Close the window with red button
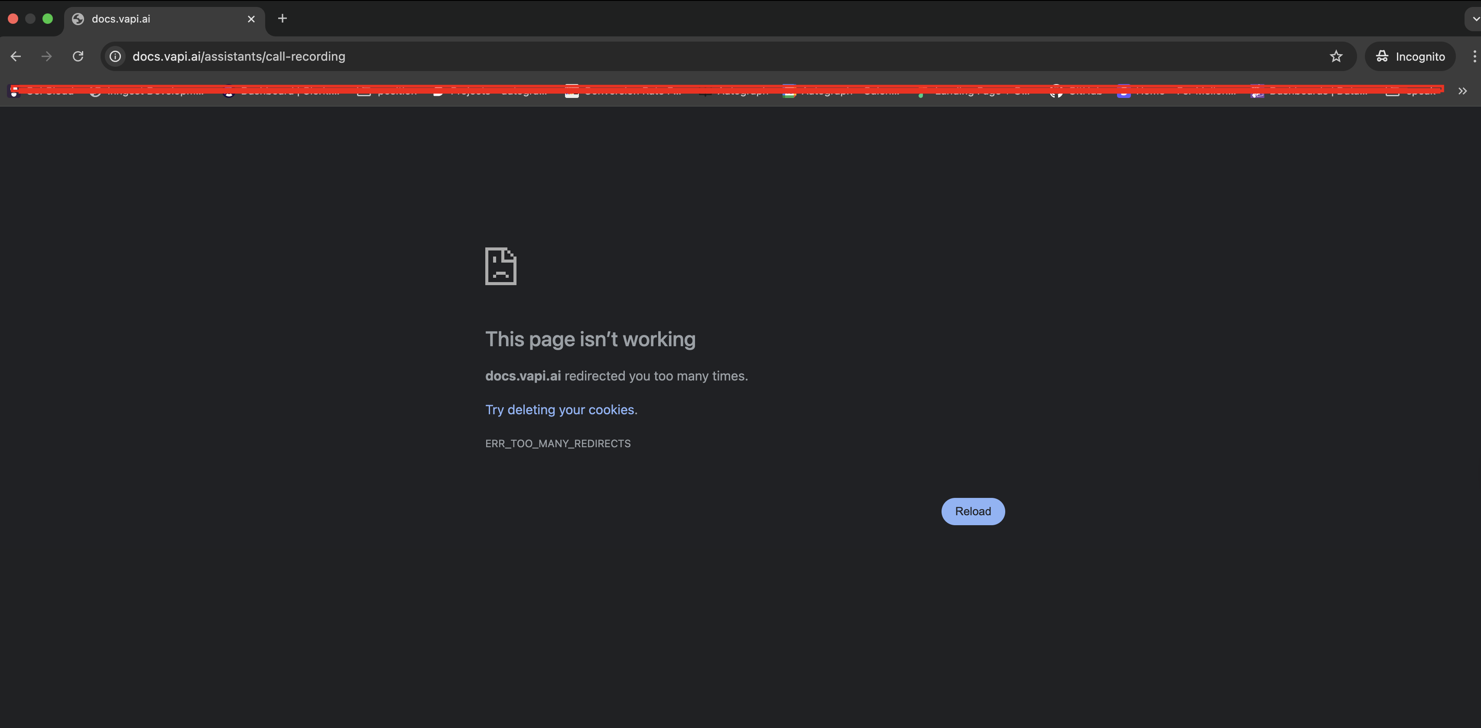1481x728 pixels. coord(13,19)
